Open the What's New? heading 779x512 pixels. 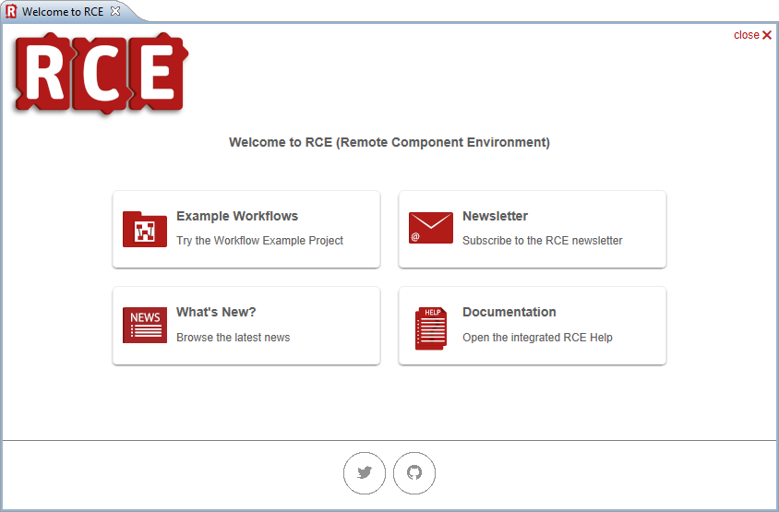(216, 312)
